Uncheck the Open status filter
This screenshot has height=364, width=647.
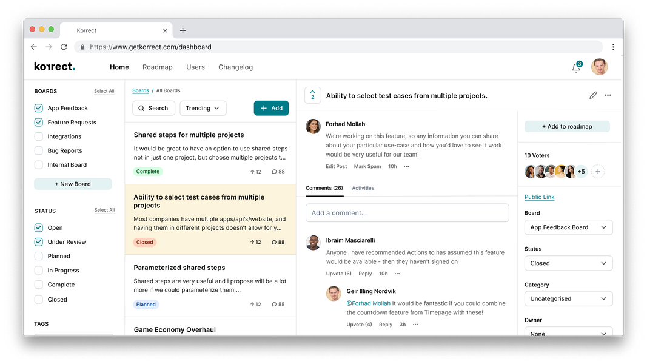38,228
